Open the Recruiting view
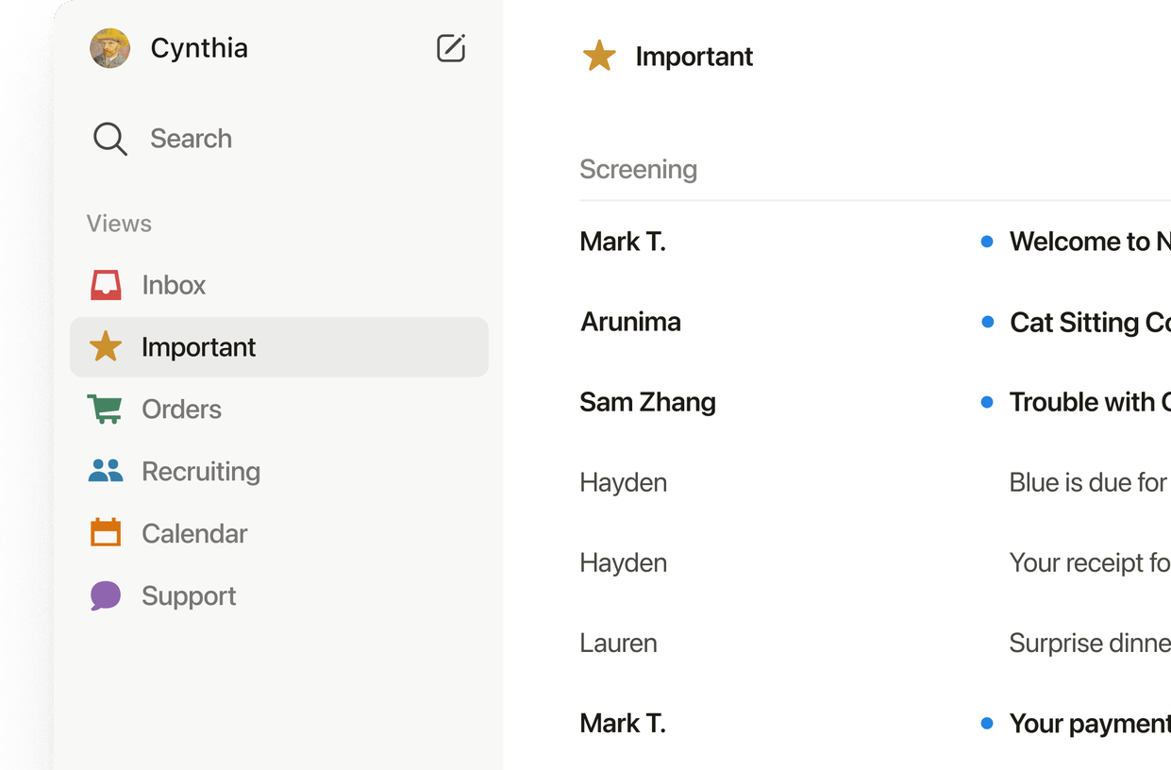Viewport: 1171px width, 770px height. (x=201, y=472)
